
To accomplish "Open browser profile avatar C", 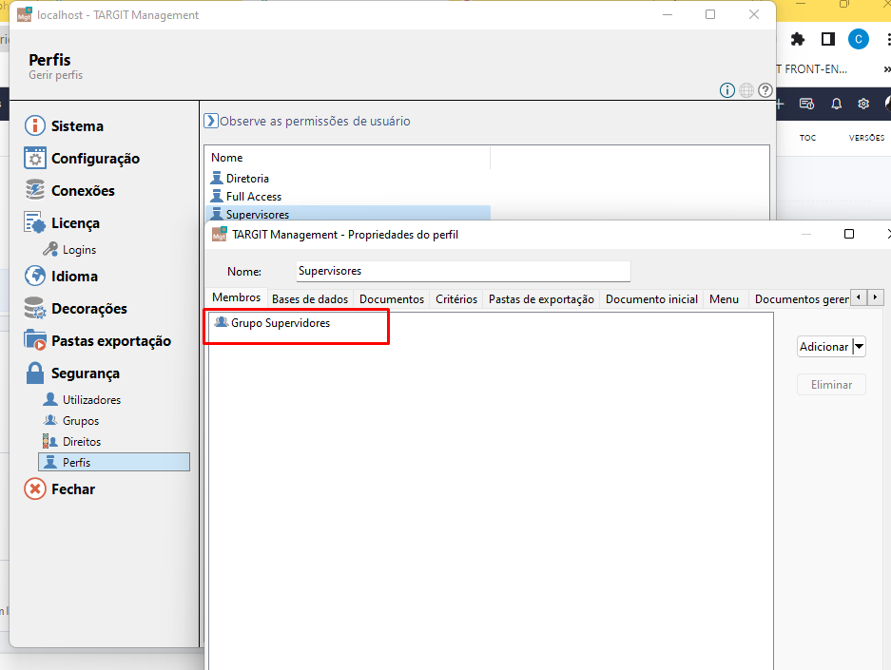I will point(858,39).
